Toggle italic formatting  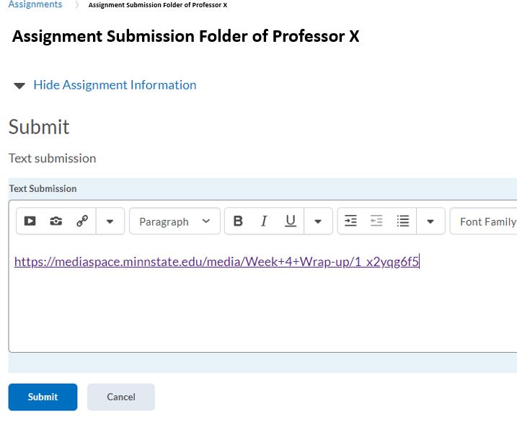coord(264,221)
